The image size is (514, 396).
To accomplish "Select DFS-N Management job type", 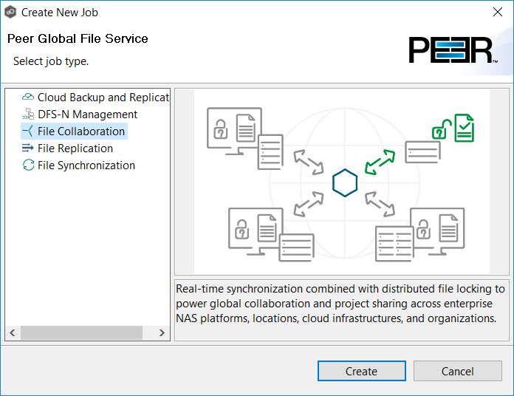I will [x=87, y=115].
